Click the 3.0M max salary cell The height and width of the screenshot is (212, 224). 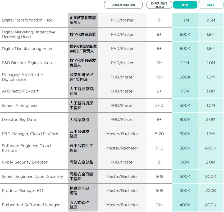click(x=211, y=91)
